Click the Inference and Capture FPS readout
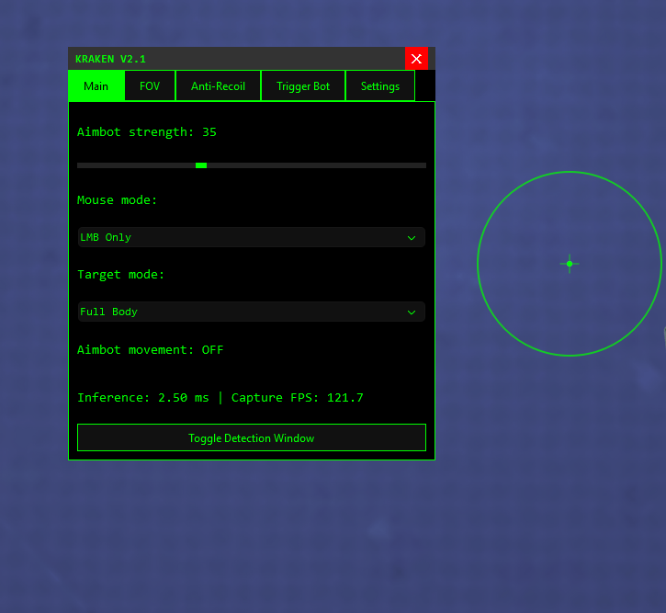 click(x=220, y=398)
